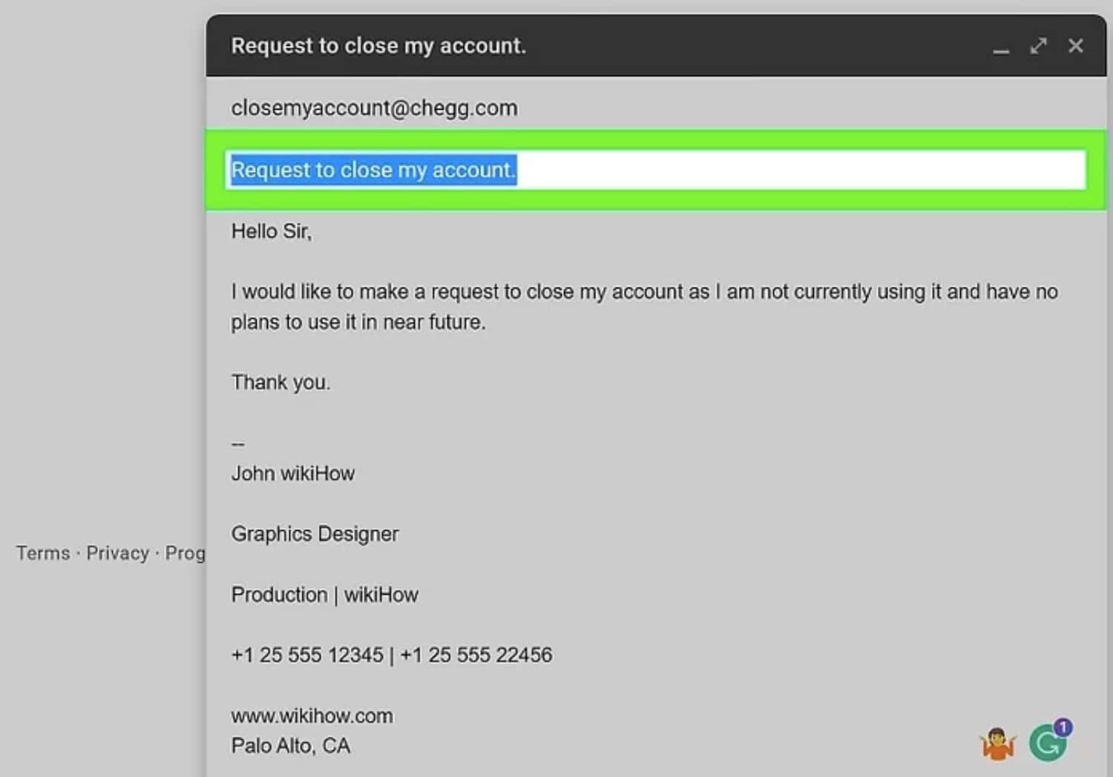The width and height of the screenshot is (1113, 777).
Task: Minimize the compose email window
Action: [x=1001, y=48]
